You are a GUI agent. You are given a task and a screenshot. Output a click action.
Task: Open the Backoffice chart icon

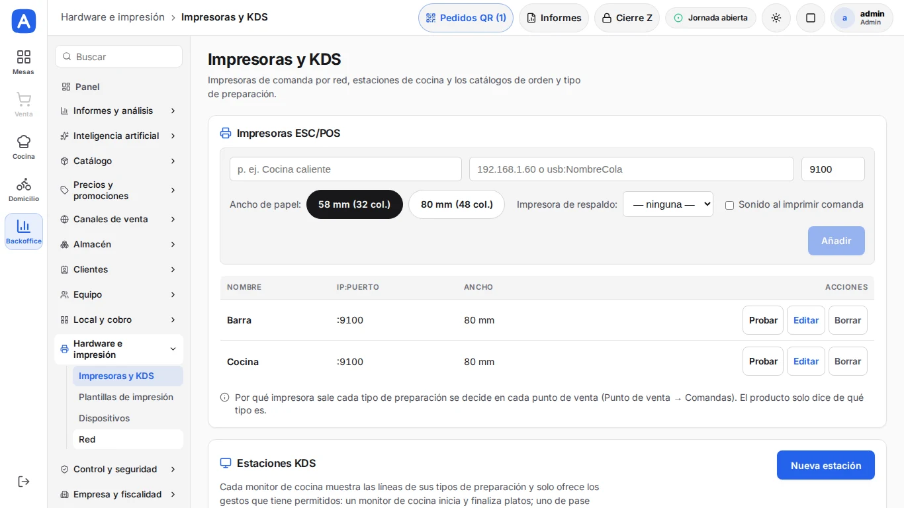[24, 232]
